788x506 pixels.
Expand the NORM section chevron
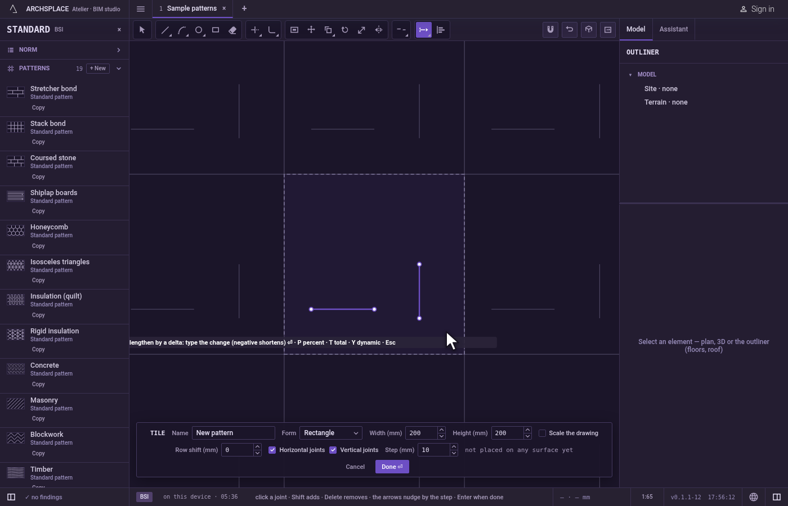pos(119,50)
